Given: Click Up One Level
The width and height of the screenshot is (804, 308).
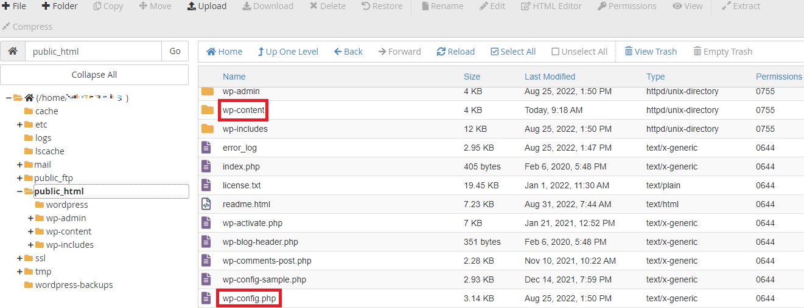Looking at the screenshot, I should coord(288,52).
